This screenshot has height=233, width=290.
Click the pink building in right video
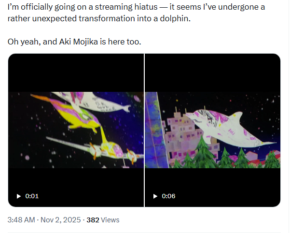(x=179, y=133)
